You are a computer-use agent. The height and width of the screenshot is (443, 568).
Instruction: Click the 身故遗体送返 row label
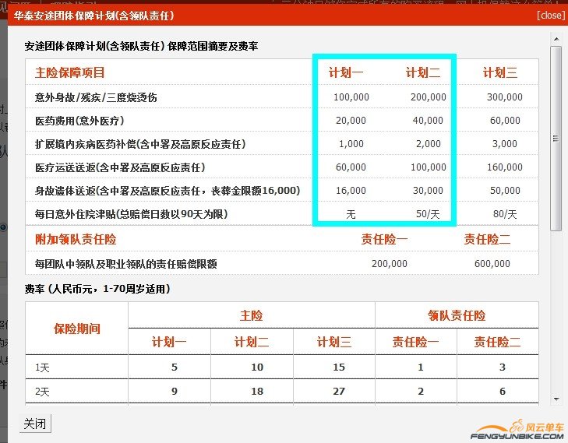pyautogui.click(x=168, y=191)
